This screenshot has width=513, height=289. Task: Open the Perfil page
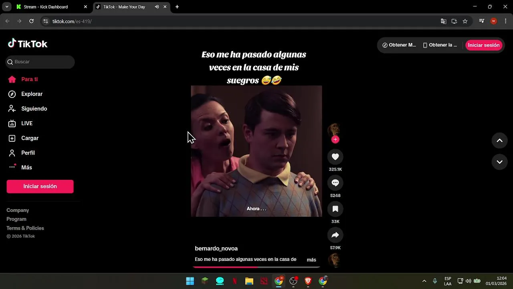pos(22,153)
